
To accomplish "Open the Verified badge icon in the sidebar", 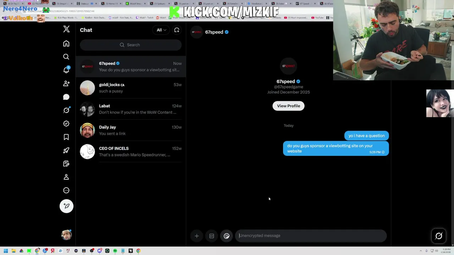I will coord(66,124).
